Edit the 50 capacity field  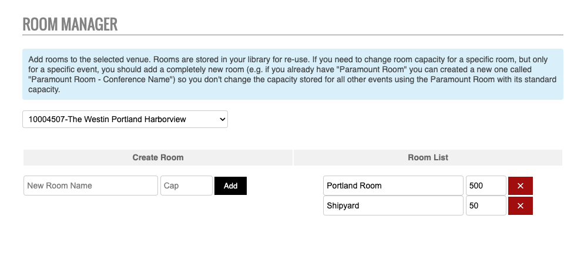click(486, 206)
